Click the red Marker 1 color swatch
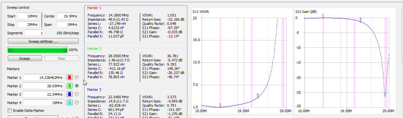403x118 pixels. click(69, 78)
